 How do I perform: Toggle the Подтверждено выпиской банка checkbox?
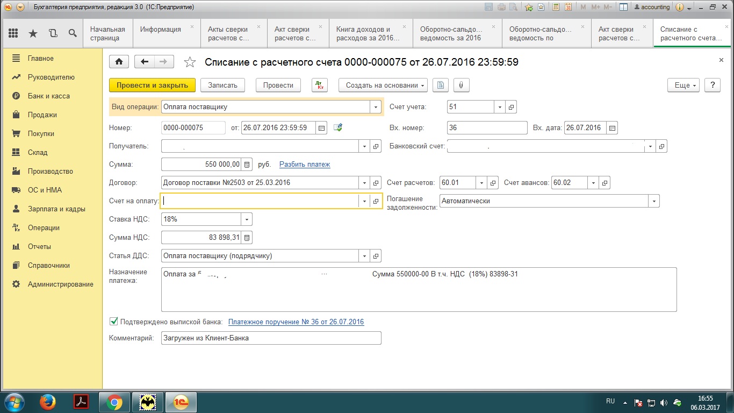(113, 322)
